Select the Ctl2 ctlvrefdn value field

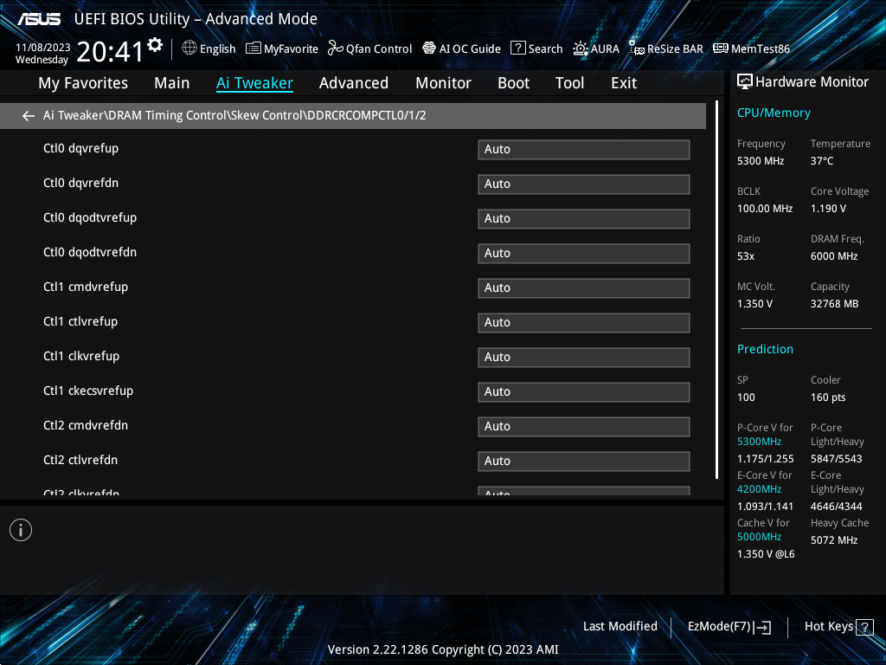[584, 461]
